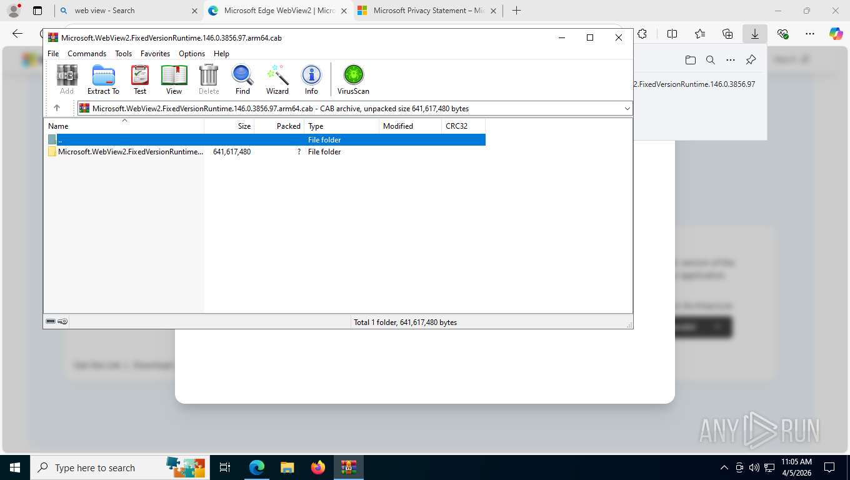Open Task View on taskbar
Image resolution: width=850 pixels, height=480 pixels.
tap(225, 467)
